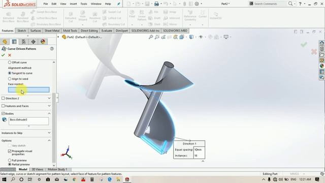Viewport: 325px width, 183px height.
Task: Expand the Direction 2 section chevron
Action: click(49, 98)
